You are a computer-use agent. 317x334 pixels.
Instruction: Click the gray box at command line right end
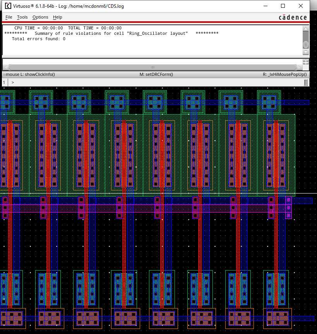306,82
